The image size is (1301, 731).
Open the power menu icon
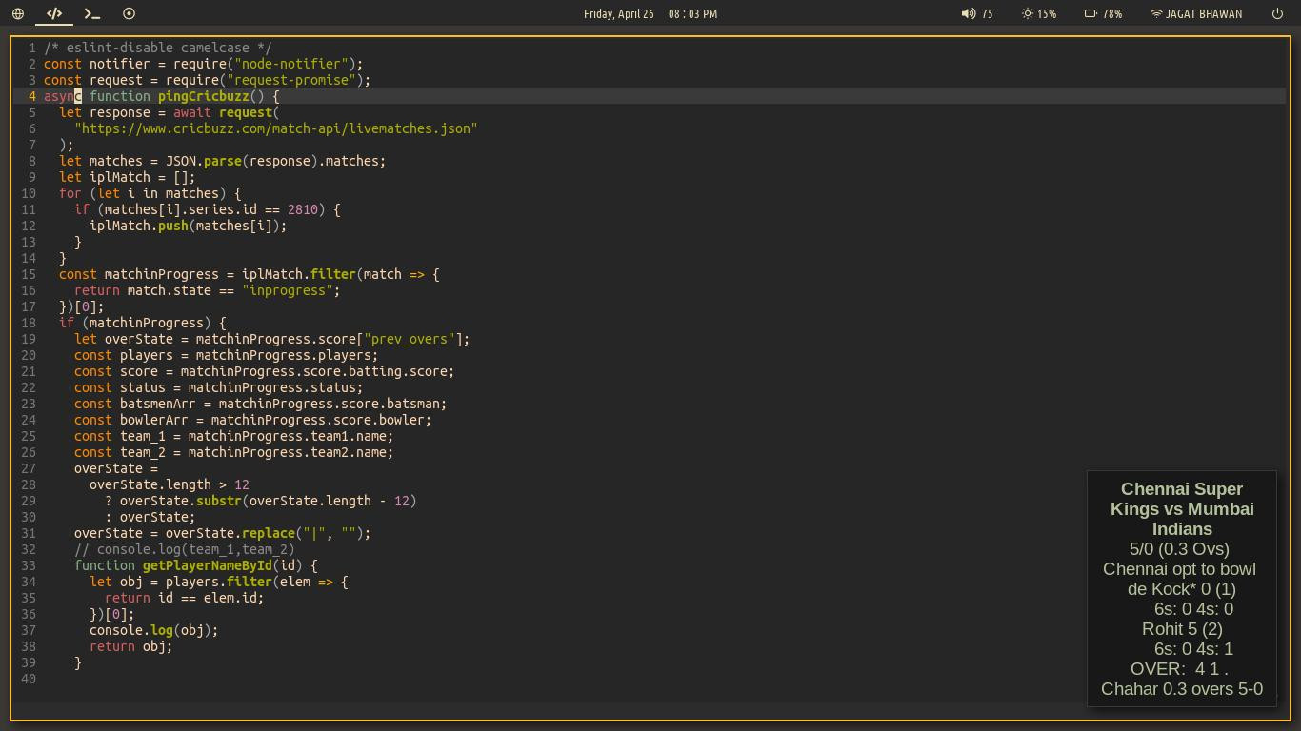point(1278,13)
